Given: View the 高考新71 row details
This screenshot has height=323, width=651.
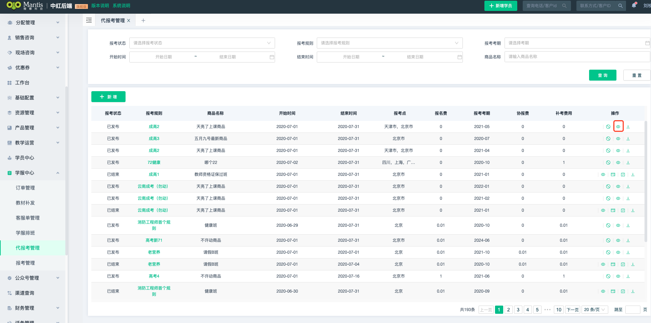Looking at the screenshot, I should (618, 240).
